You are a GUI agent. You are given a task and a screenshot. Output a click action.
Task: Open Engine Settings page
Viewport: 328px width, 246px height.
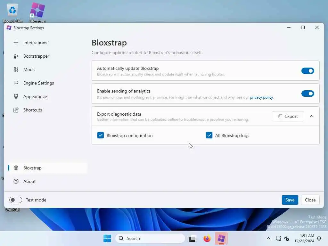tap(48, 83)
